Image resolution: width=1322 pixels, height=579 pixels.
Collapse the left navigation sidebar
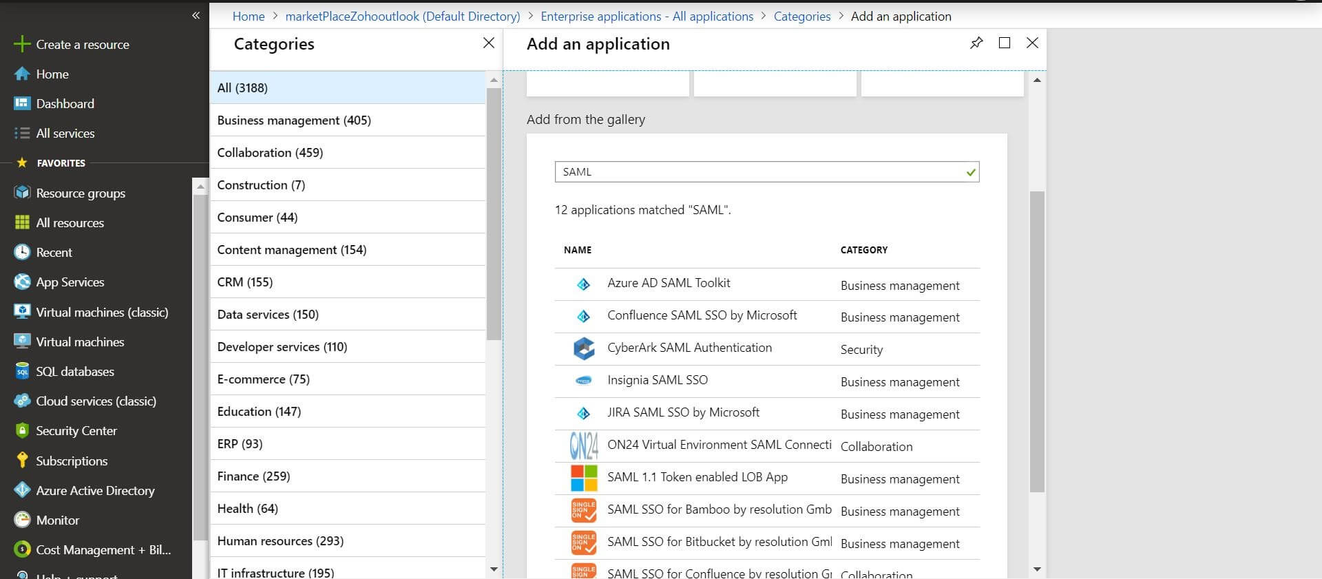(196, 15)
